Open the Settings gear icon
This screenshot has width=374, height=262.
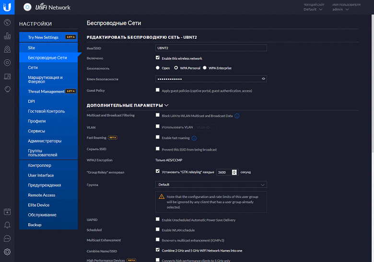point(7,251)
